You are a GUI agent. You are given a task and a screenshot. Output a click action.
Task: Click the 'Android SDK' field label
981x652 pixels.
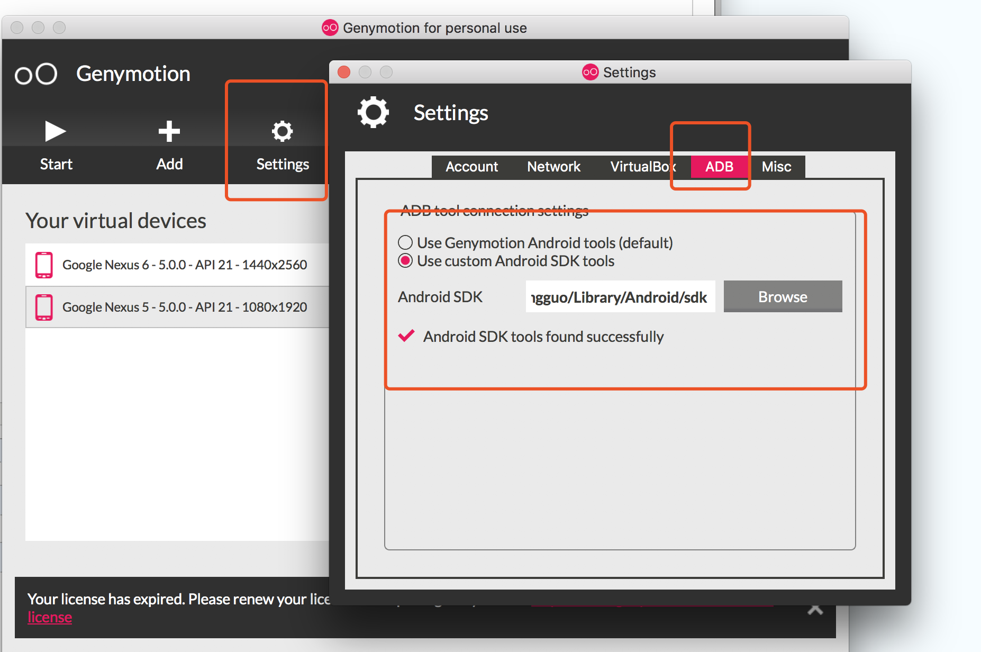[x=440, y=297]
